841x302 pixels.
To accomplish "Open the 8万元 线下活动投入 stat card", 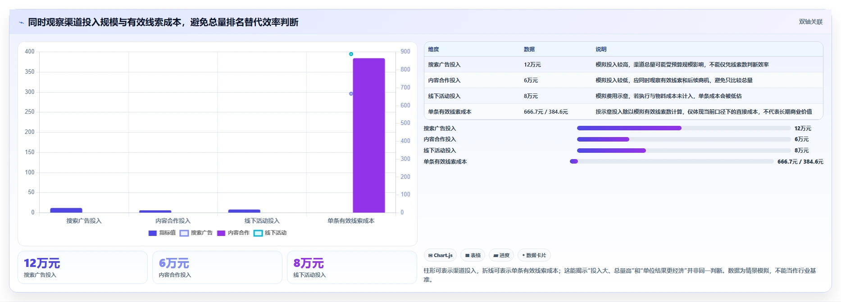I will (352, 267).
